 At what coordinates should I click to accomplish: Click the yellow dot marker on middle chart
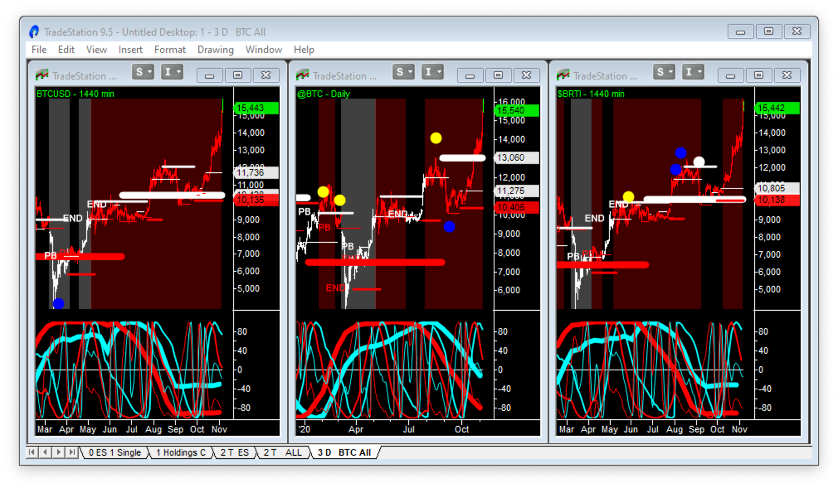point(436,138)
